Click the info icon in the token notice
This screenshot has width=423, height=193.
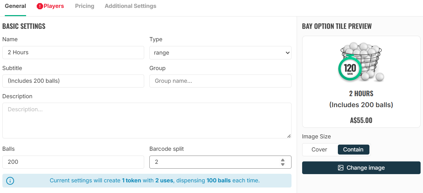click(x=10, y=181)
